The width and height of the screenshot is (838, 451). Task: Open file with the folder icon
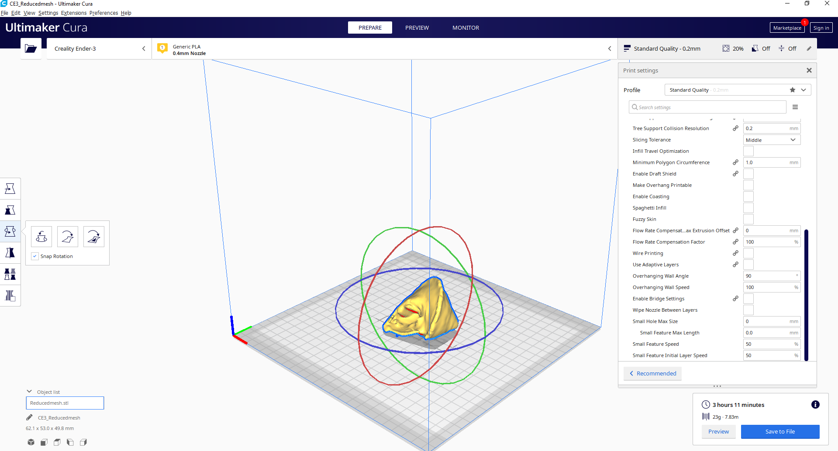click(x=31, y=48)
